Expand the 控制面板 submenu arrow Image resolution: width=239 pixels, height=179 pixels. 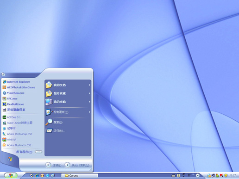pyautogui.click(x=89, y=112)
